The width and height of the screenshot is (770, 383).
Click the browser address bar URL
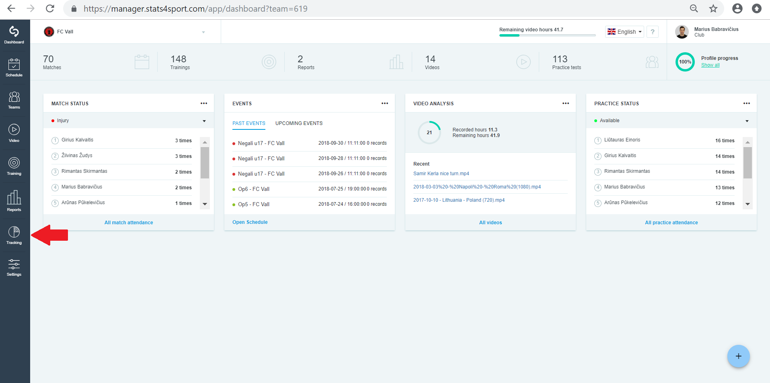coord(195,8)
